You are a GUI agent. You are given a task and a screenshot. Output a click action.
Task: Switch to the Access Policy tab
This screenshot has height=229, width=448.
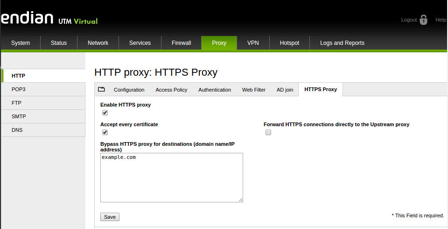point(171,90)
